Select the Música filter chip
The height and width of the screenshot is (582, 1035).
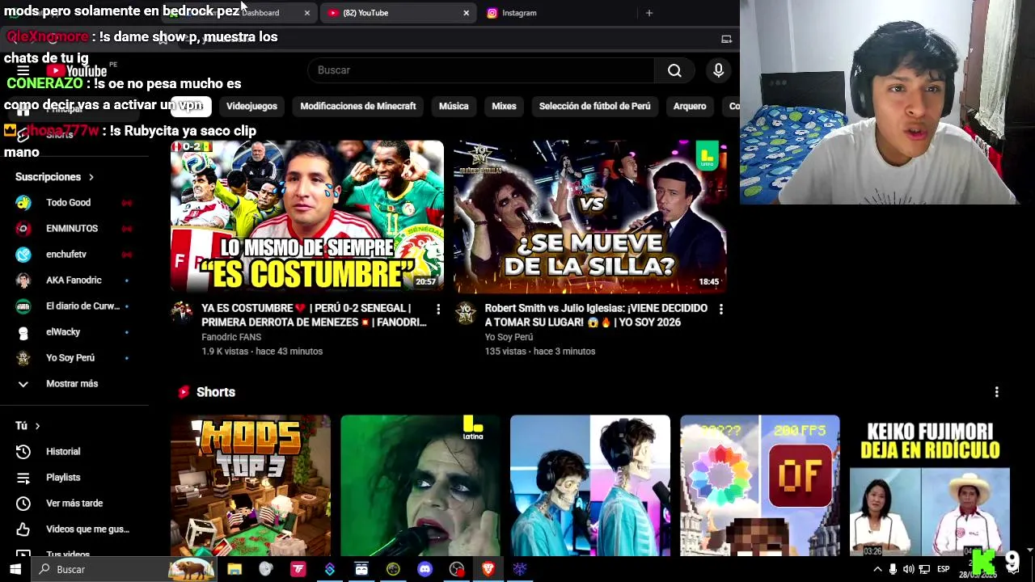pyautogui.click(x=454, y=106)
